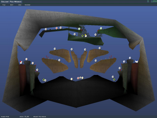The width and height of the screenshot is (157, 118).
Task: Select the P spawn beside the left floor green marker
Action: coord(45,80)
